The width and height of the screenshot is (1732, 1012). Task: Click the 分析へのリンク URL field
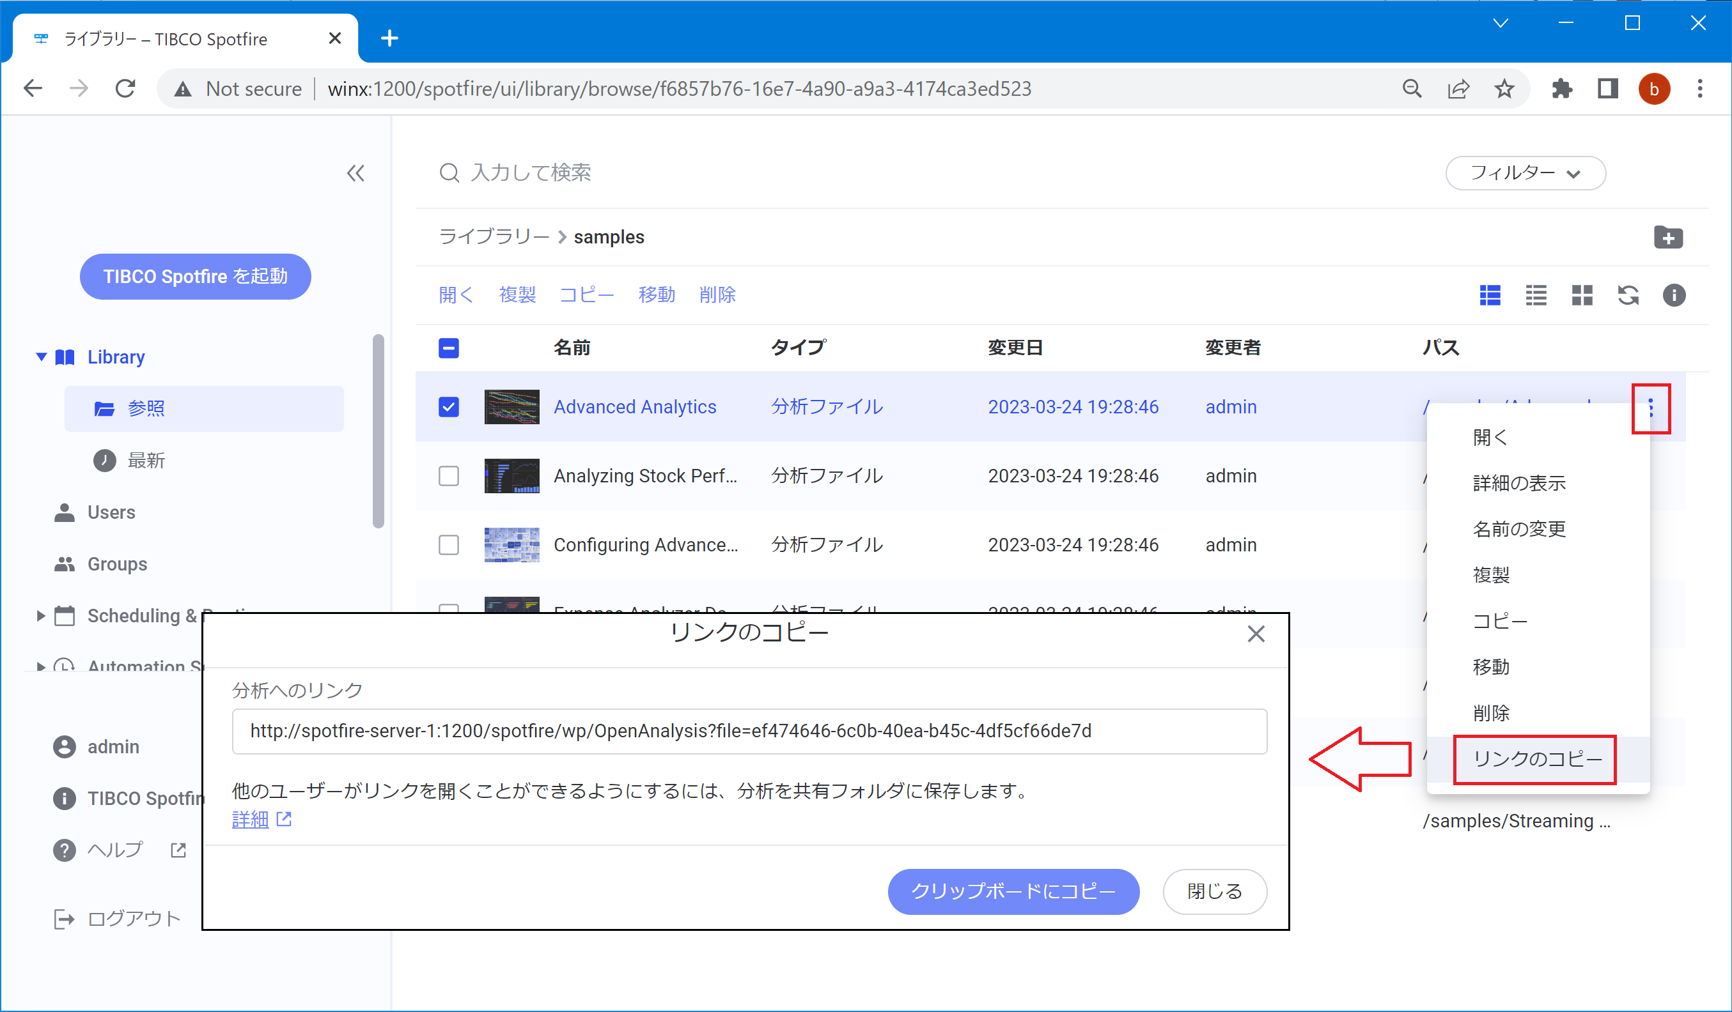point(749,731)
